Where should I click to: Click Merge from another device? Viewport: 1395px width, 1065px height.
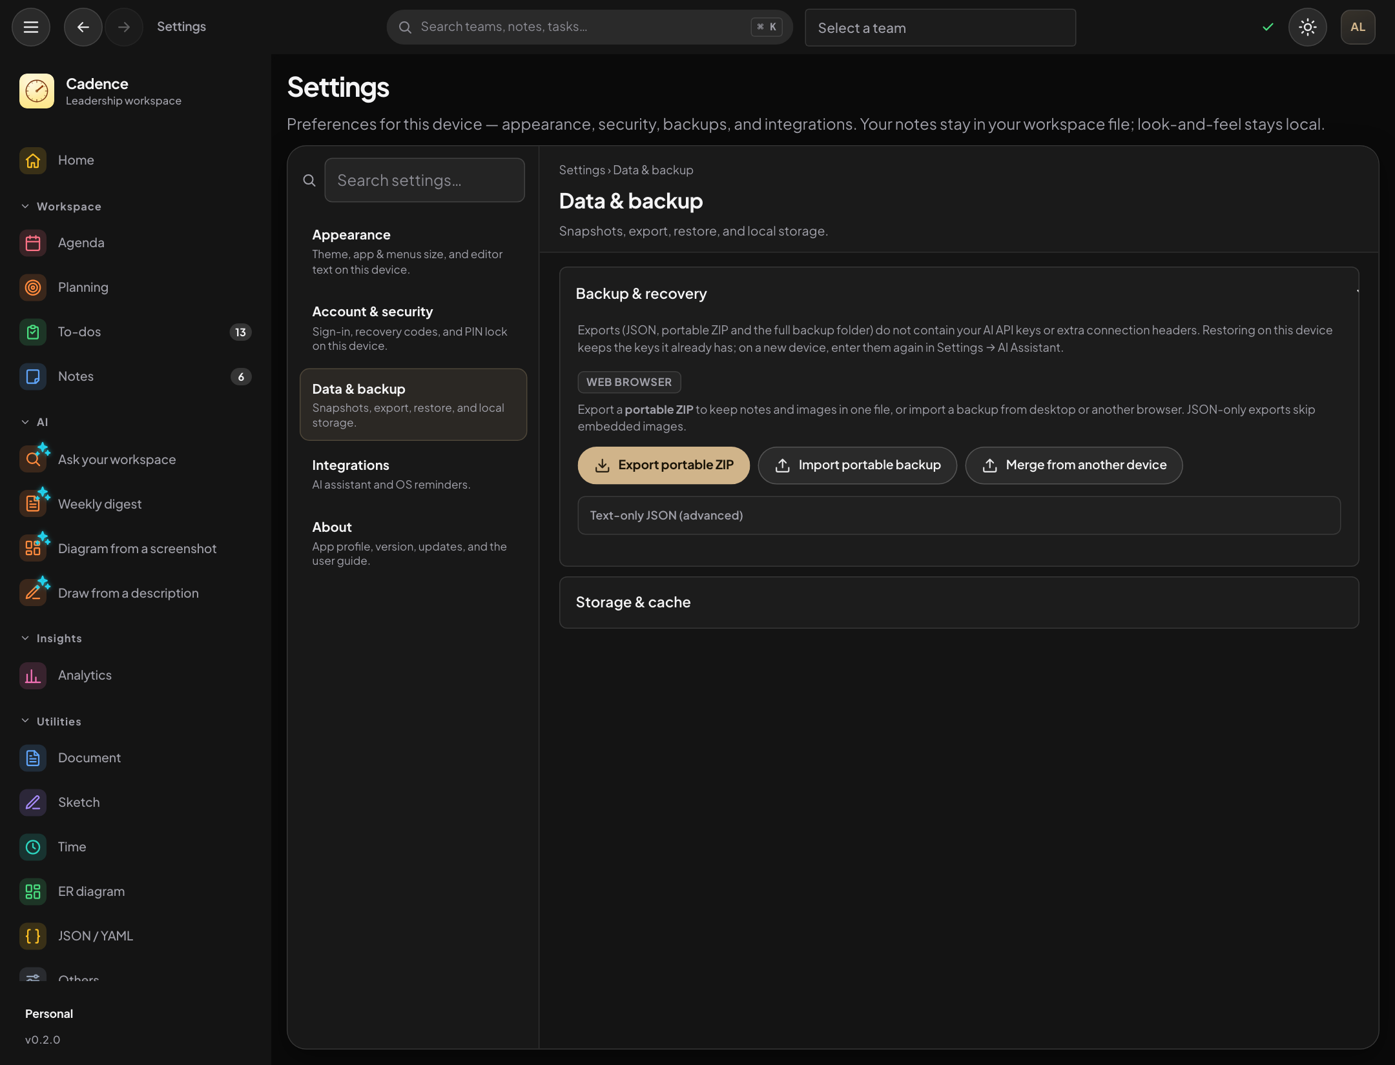pos(1073,465)
